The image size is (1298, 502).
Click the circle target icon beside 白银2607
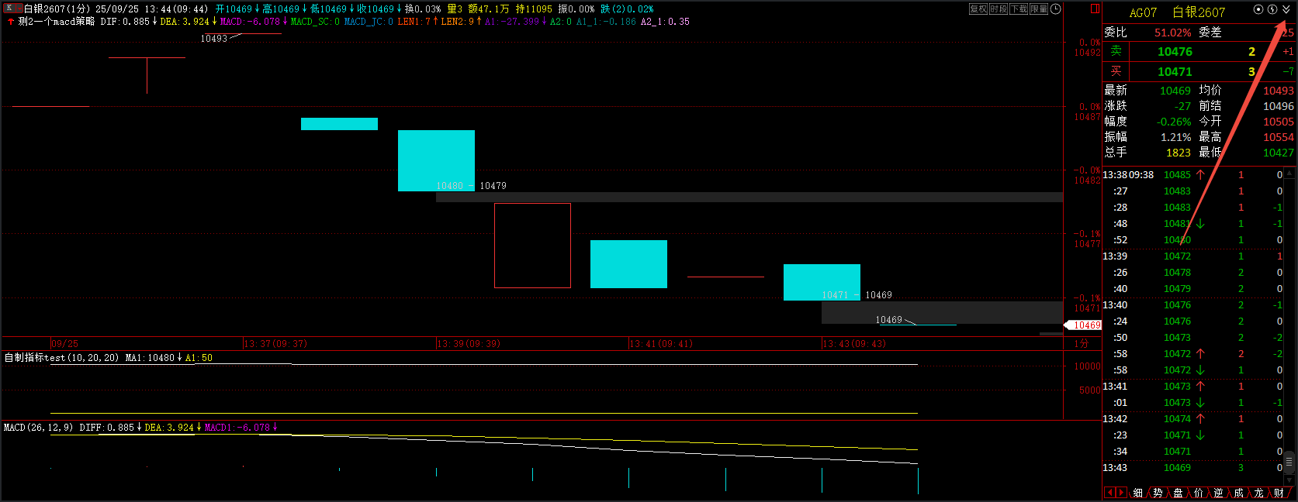click(1258, 10)
